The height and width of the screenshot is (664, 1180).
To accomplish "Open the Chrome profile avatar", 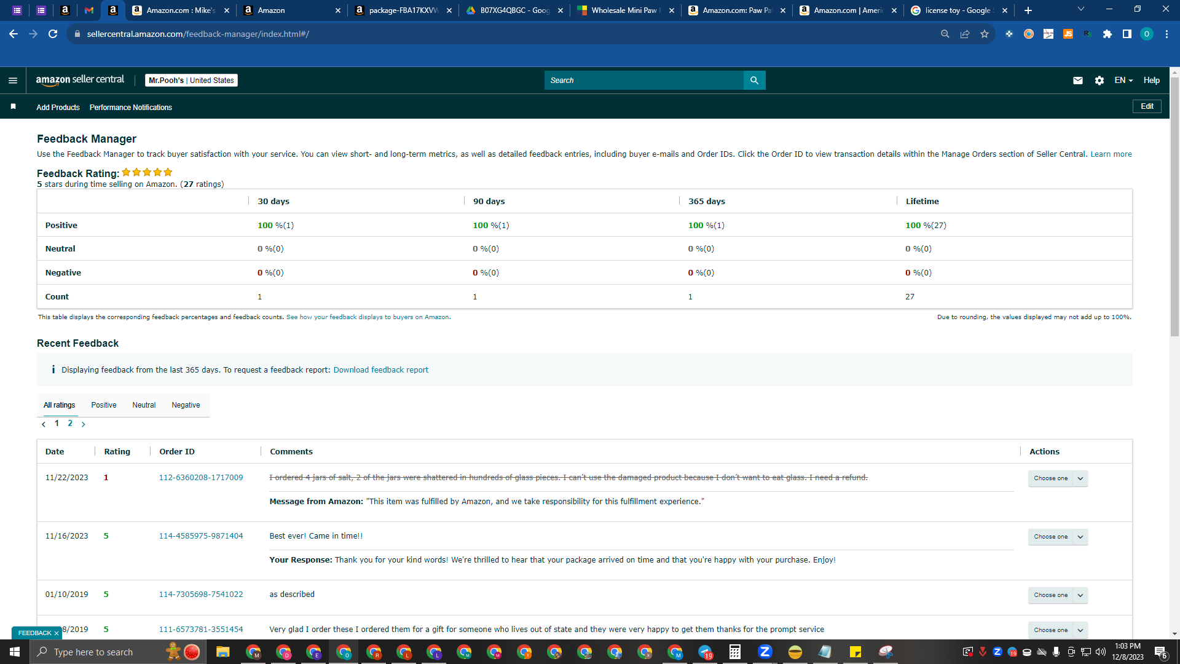I will pyautogui.click(x=1147, y=34).
